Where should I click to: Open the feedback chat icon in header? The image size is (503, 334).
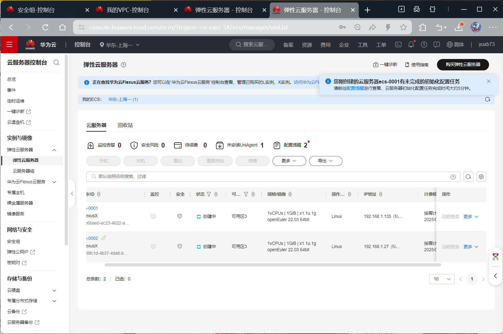pyautogui.click(x=437, y=45)
